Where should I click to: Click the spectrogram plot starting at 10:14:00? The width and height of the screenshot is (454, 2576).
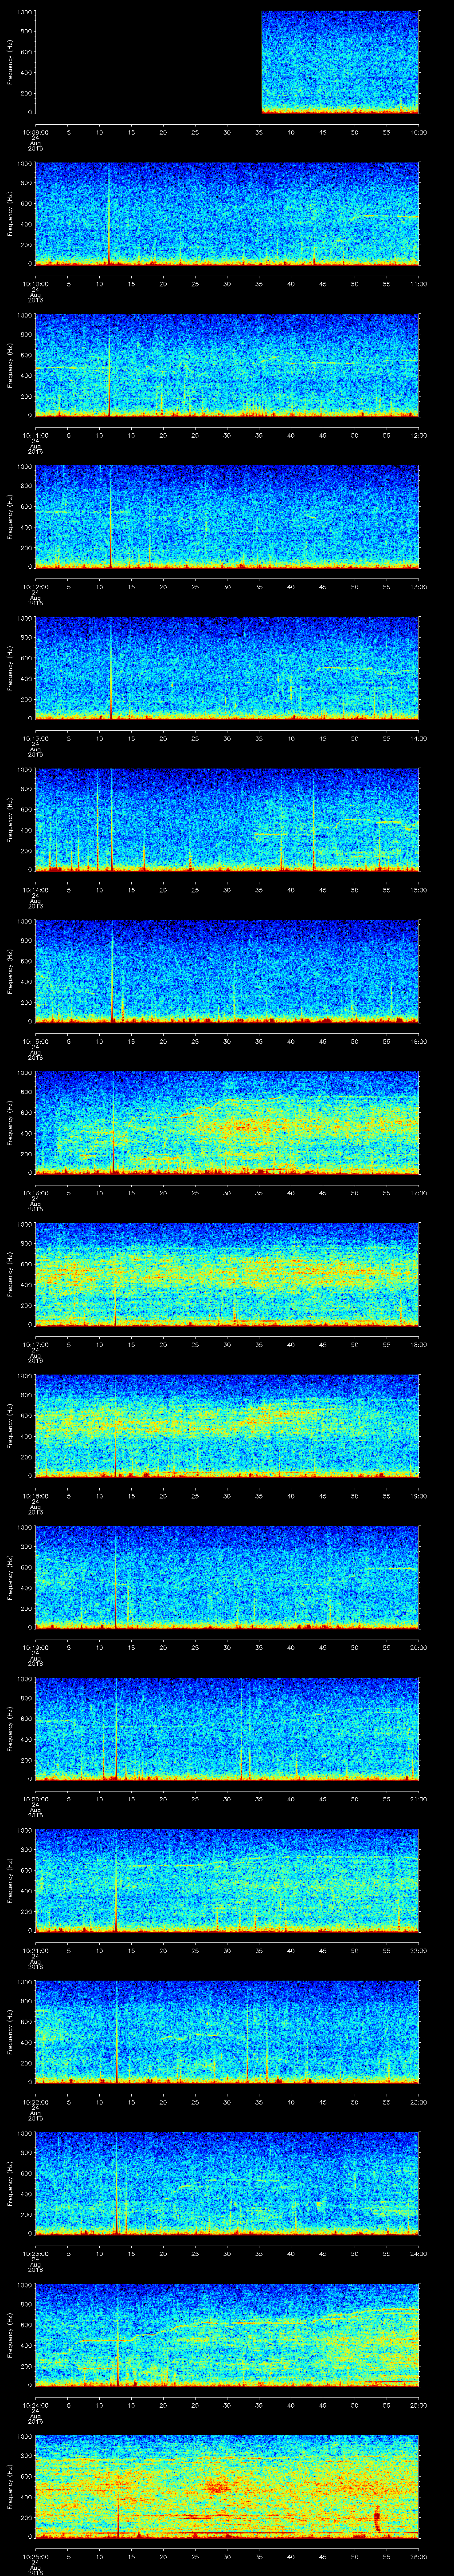(x=227, y=820)
